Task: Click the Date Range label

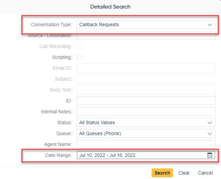Action: pyautogui.click(x=59, y=155)
